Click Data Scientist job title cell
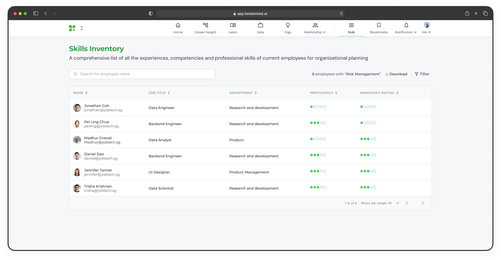The height and width of the screenshot is (260, 501). pos(161,188)
